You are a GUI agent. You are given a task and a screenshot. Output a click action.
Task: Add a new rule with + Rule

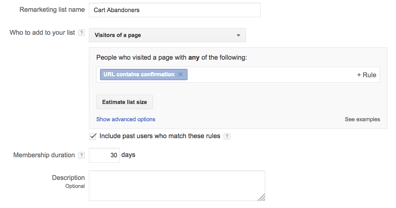[367, 75]
